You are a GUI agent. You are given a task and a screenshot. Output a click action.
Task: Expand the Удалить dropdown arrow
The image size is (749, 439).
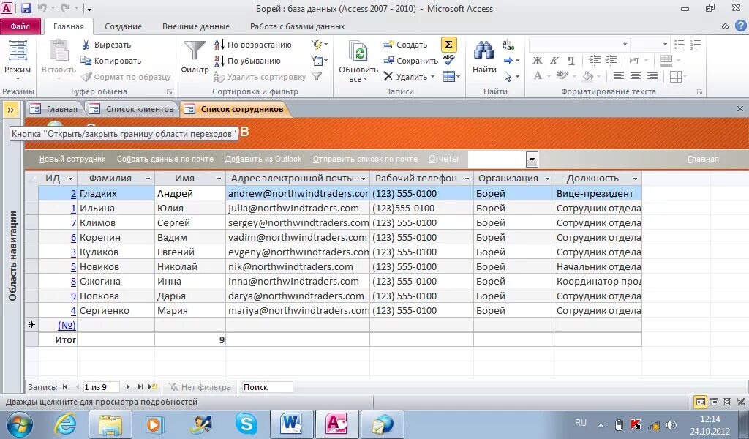[433, 76]
